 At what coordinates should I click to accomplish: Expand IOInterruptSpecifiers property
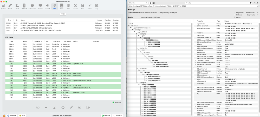coord(195,42)
